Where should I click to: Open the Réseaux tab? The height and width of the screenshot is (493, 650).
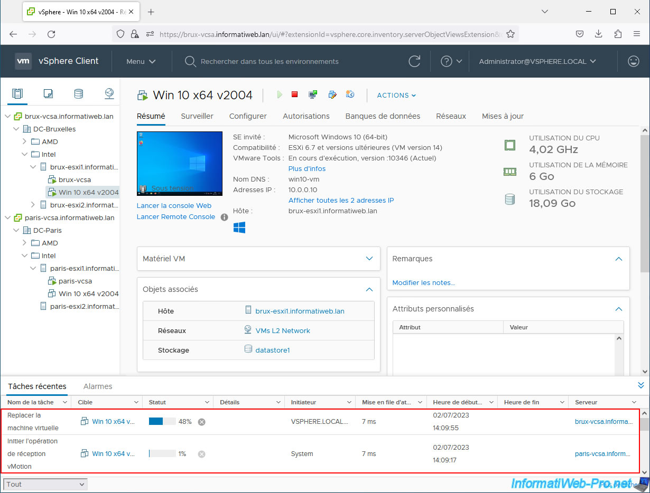pos(451,116)
